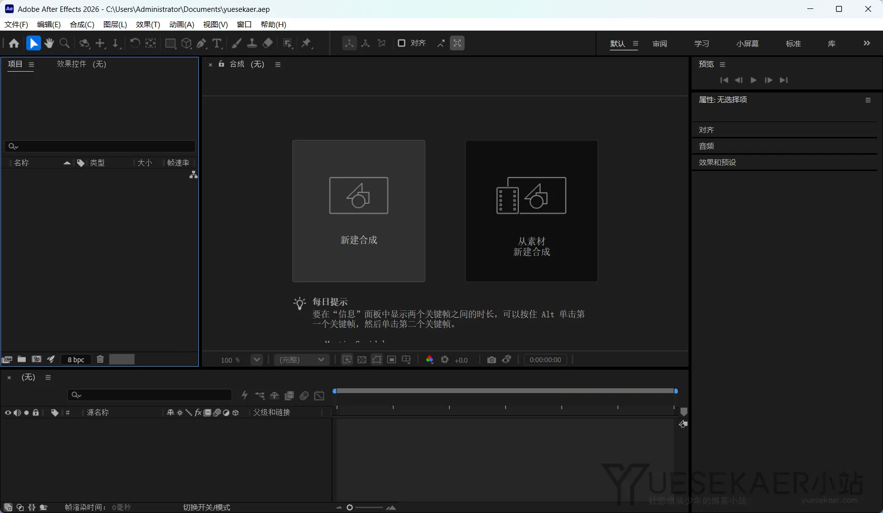
Task: Select the Type text tool
Action: coord(217,43)
